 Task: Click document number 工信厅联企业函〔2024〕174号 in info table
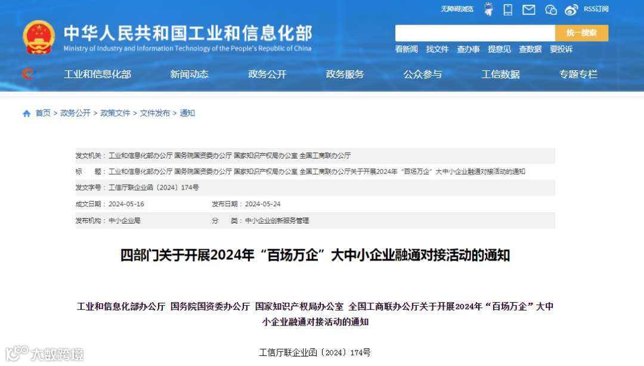tap(154, 188)
